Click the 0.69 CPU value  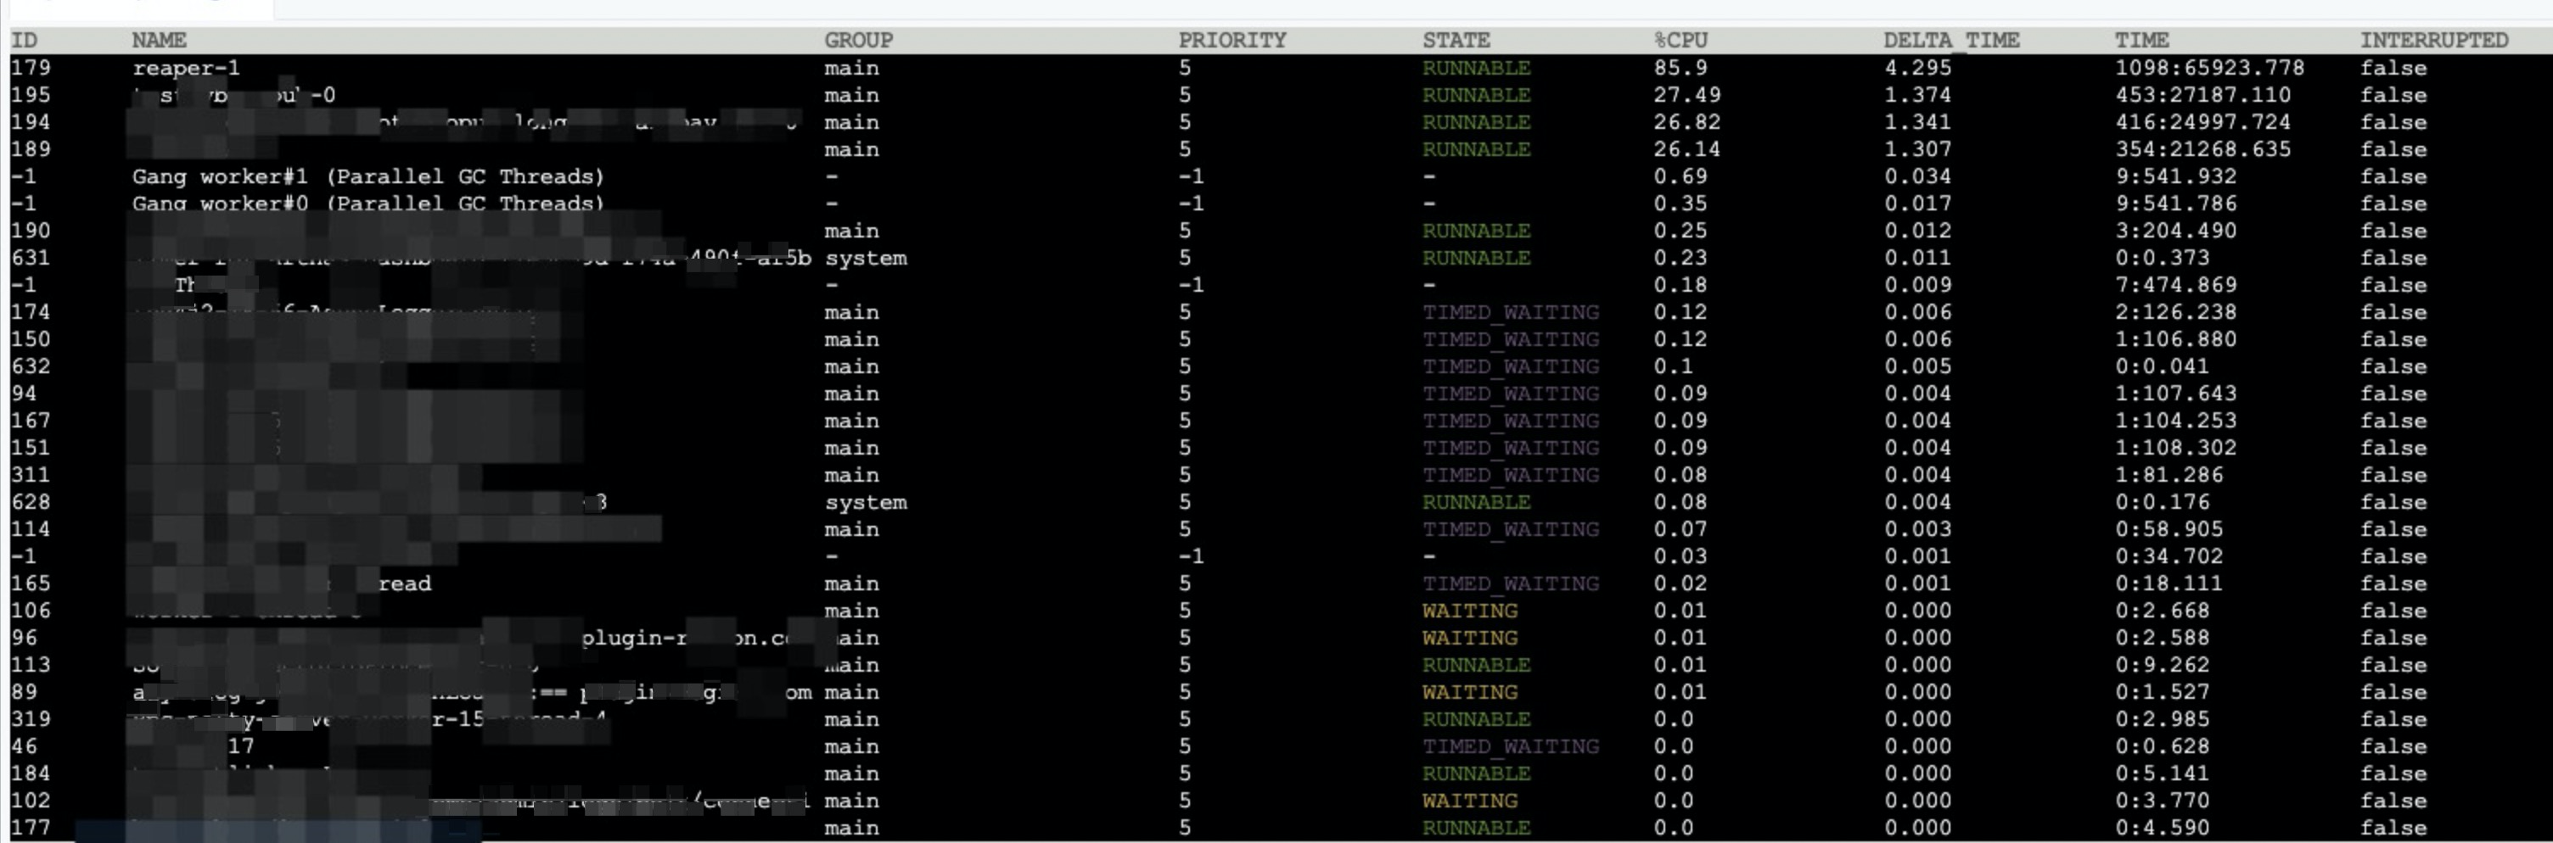[x=1680, y=176]
